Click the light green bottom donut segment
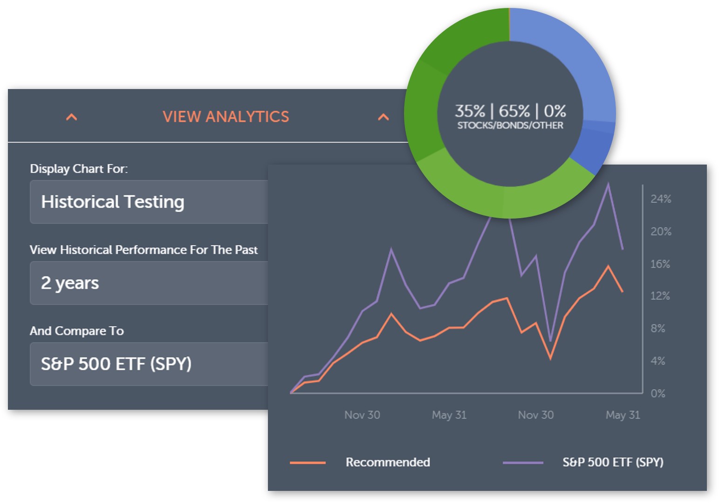The width and height of the screenshot is (719, 503). [x=503, y=196]
